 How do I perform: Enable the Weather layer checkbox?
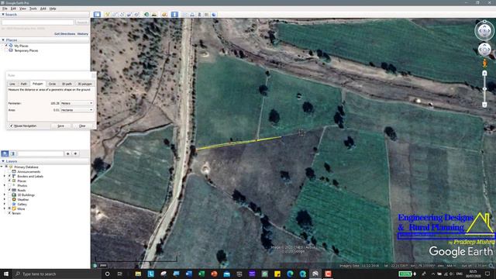[x=9, y=199]
